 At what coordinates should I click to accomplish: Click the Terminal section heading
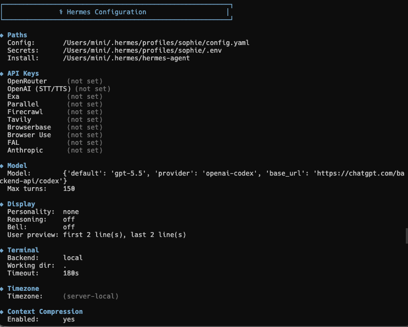(23, 250)
